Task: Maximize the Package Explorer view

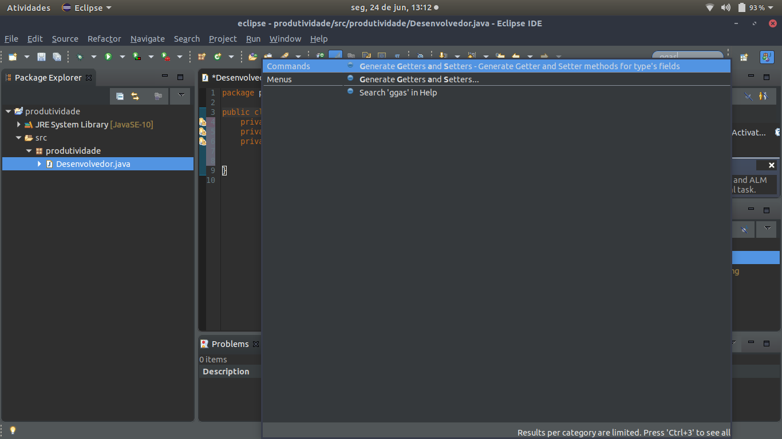Action: [180, 77]
